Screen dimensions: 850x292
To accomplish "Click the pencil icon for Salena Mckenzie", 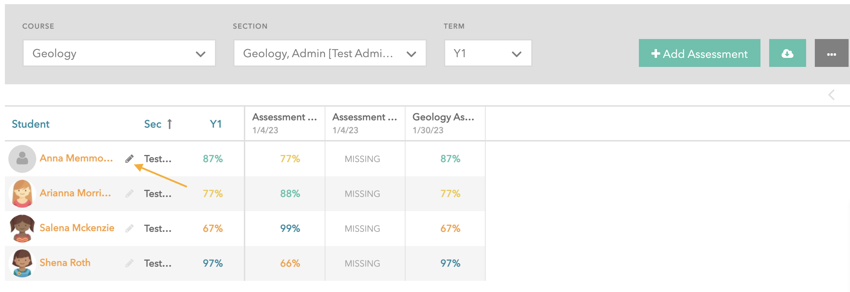I will coord(129,229).
